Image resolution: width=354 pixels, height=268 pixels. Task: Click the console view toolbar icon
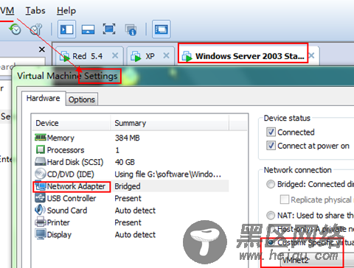[x=161, y=29]
